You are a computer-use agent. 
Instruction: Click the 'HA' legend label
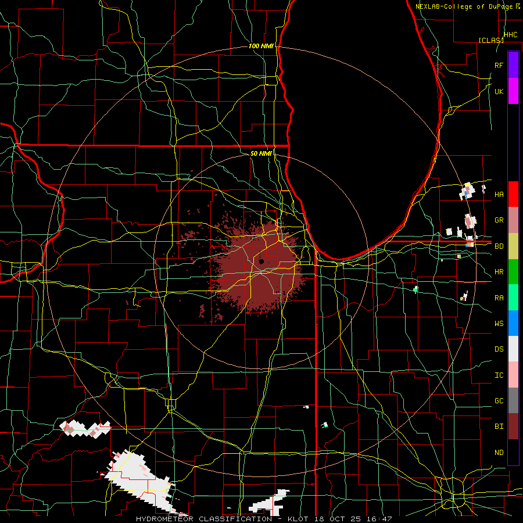point(499,195)
